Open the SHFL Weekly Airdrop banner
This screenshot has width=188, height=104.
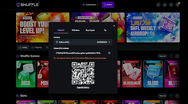(x=153, y=28)
